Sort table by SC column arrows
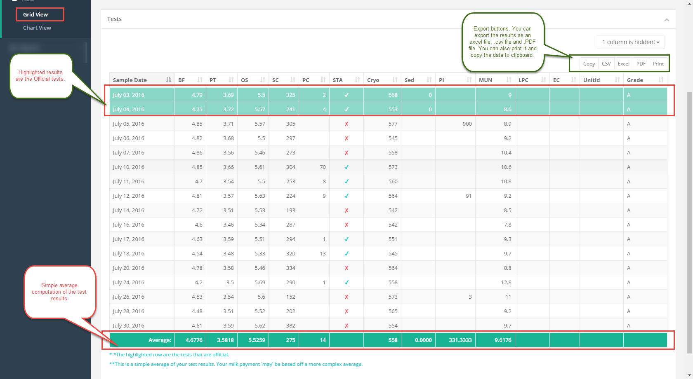The image size is (693, 379). [x=293, y=80]
